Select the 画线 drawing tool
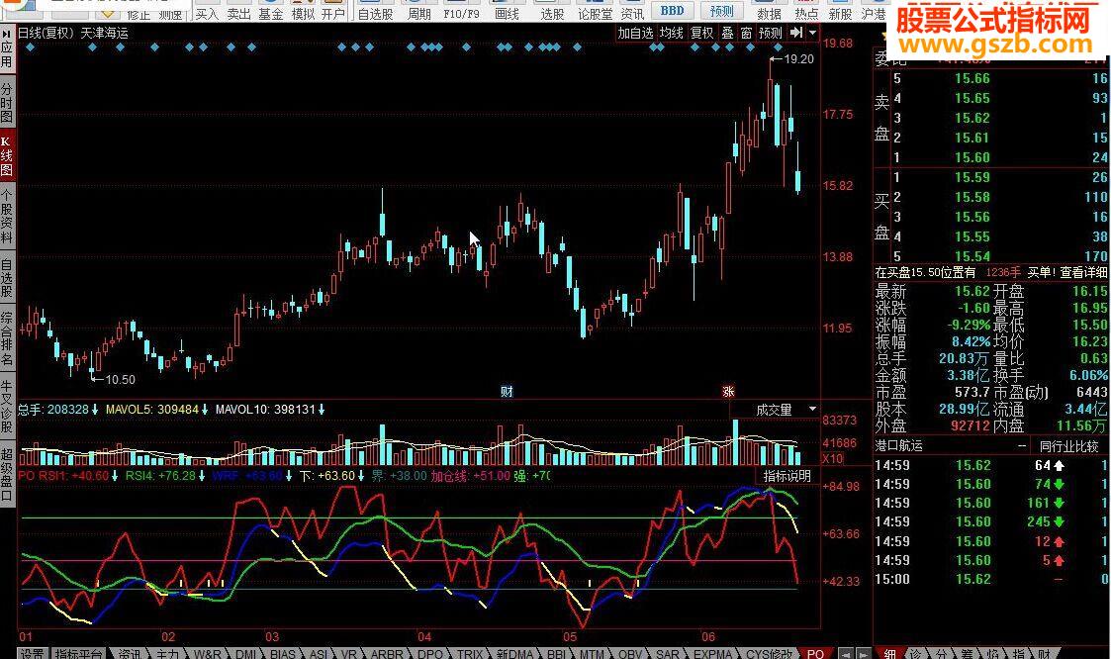This screenshot has height=659, width=1111. pyautogui.click(x=507, y=14)
